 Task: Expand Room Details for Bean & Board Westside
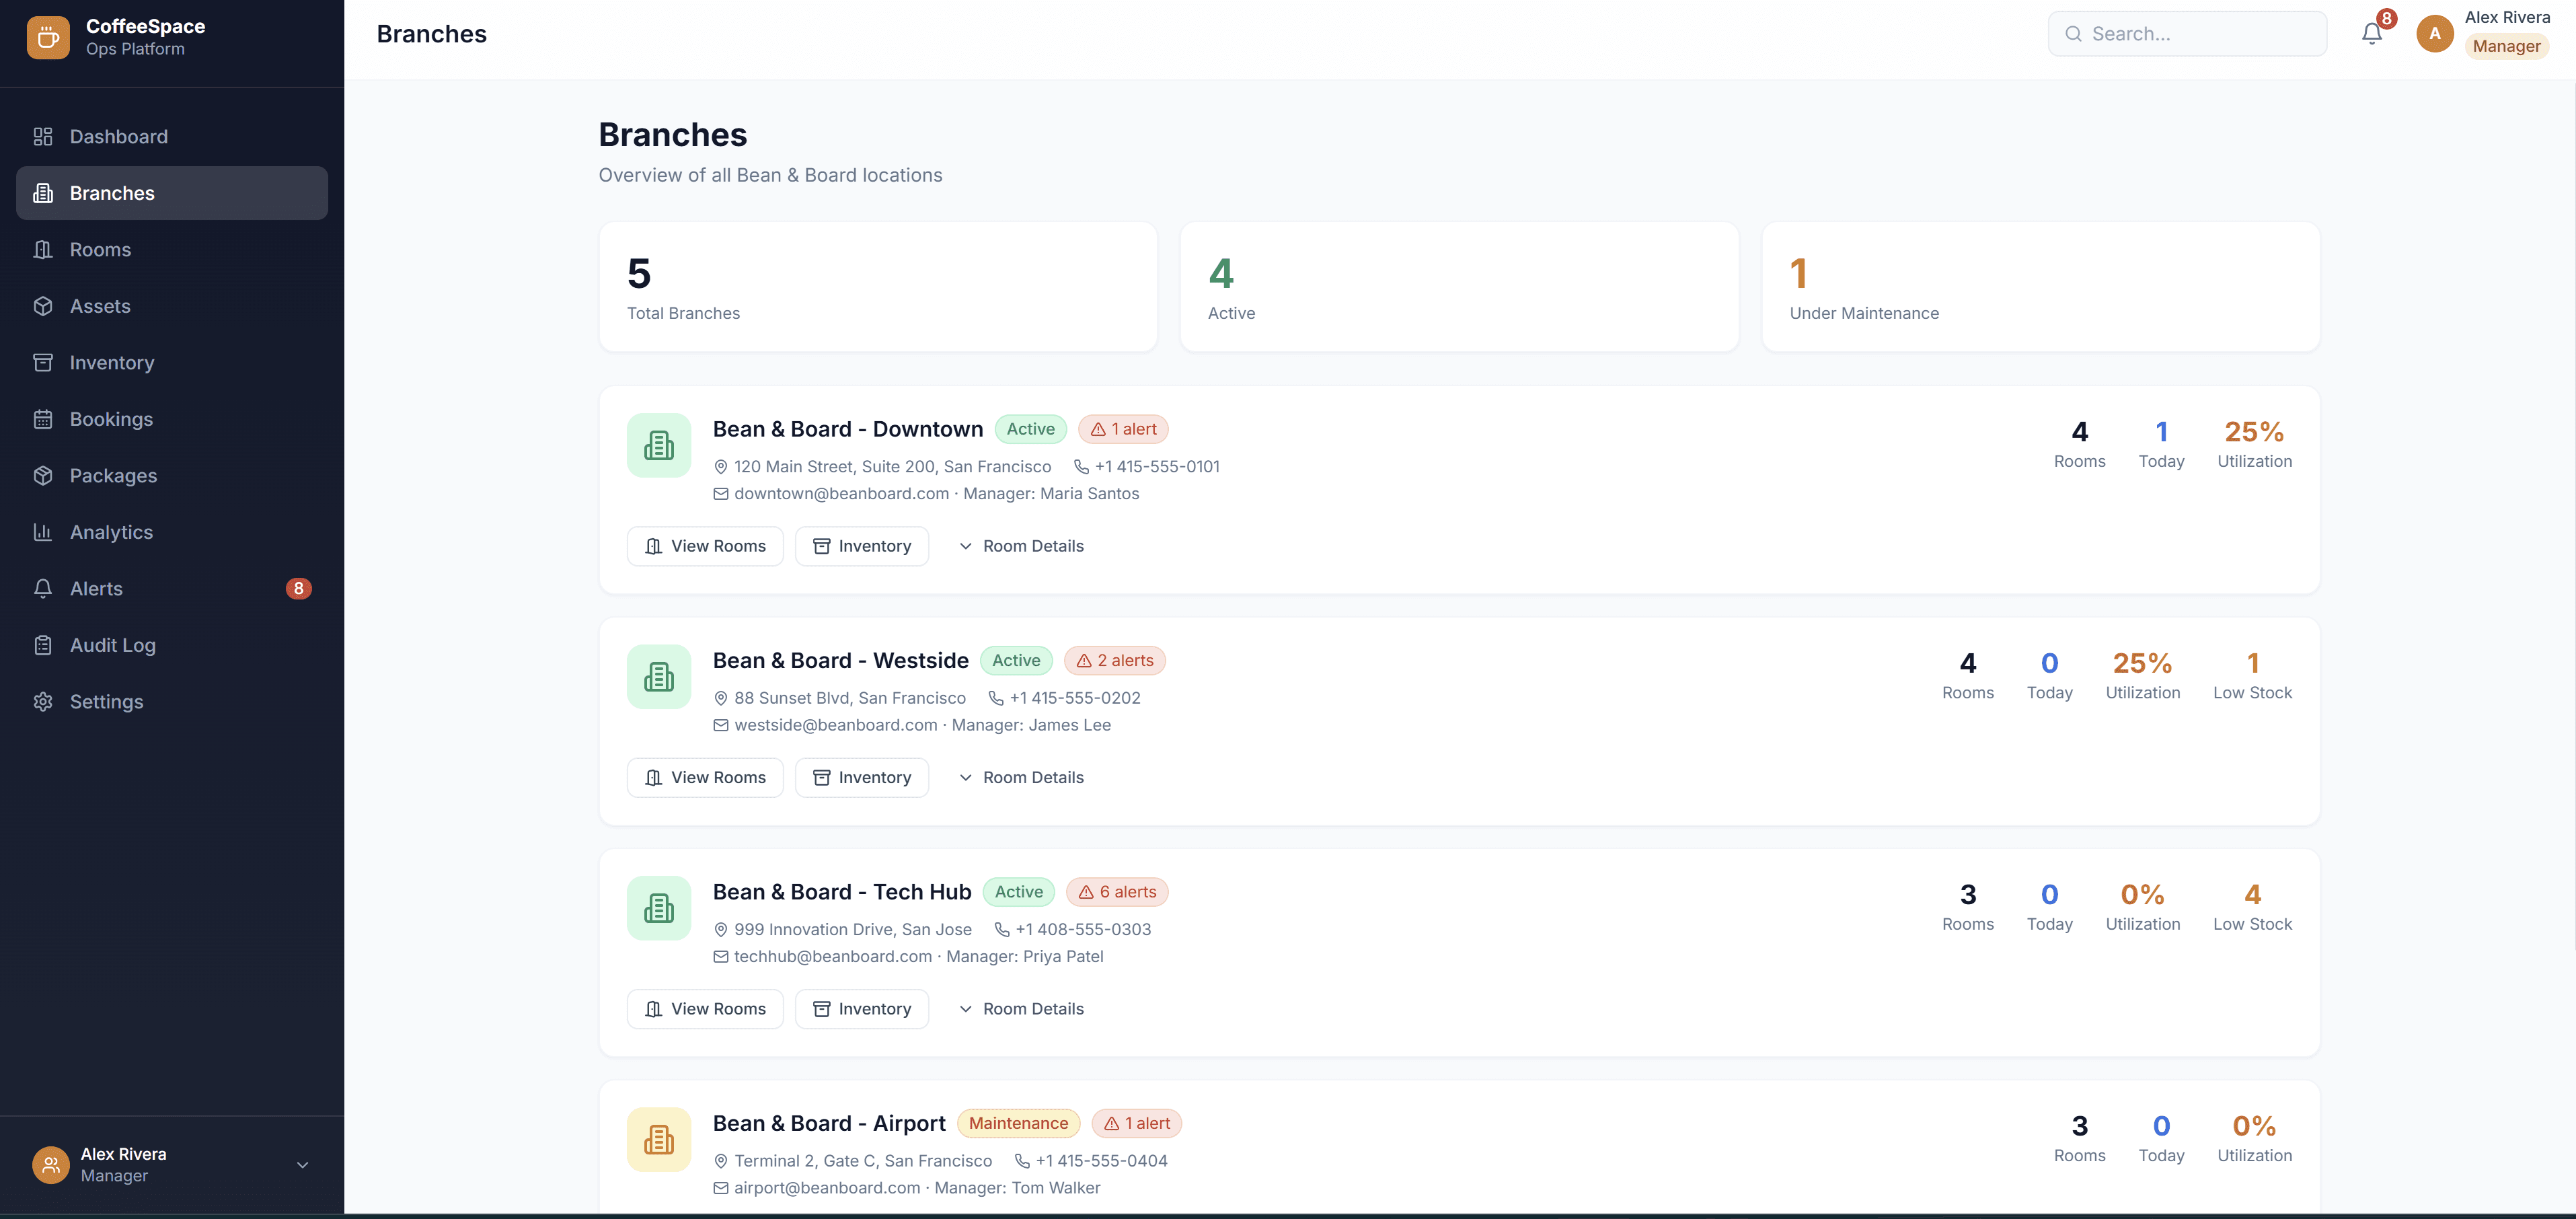(x=1021, y=777)
